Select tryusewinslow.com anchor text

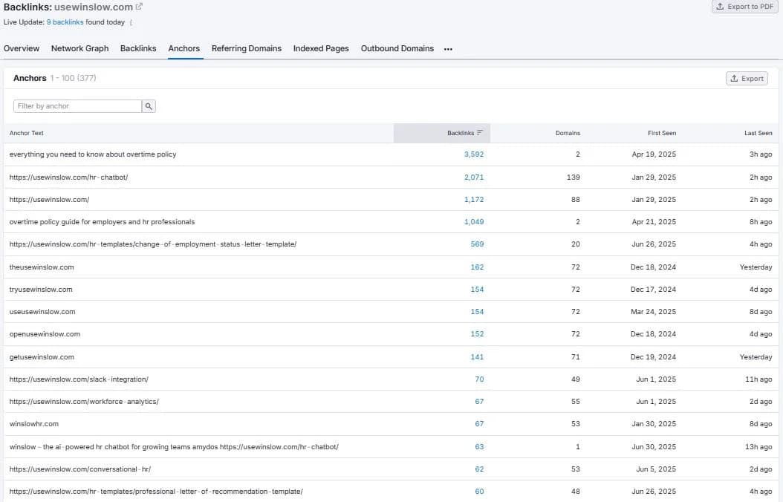pyautogui.click(x=41, y=290)
